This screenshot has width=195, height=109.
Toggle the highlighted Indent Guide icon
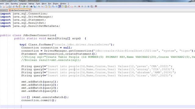click(60, 6)
